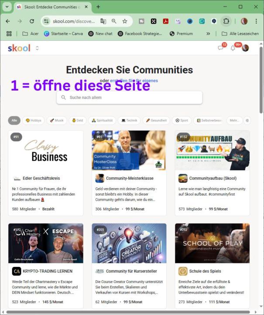Show hidden bookmarks with the » chevron
This screenshot has width=264, height=315.
coord(208,34)
